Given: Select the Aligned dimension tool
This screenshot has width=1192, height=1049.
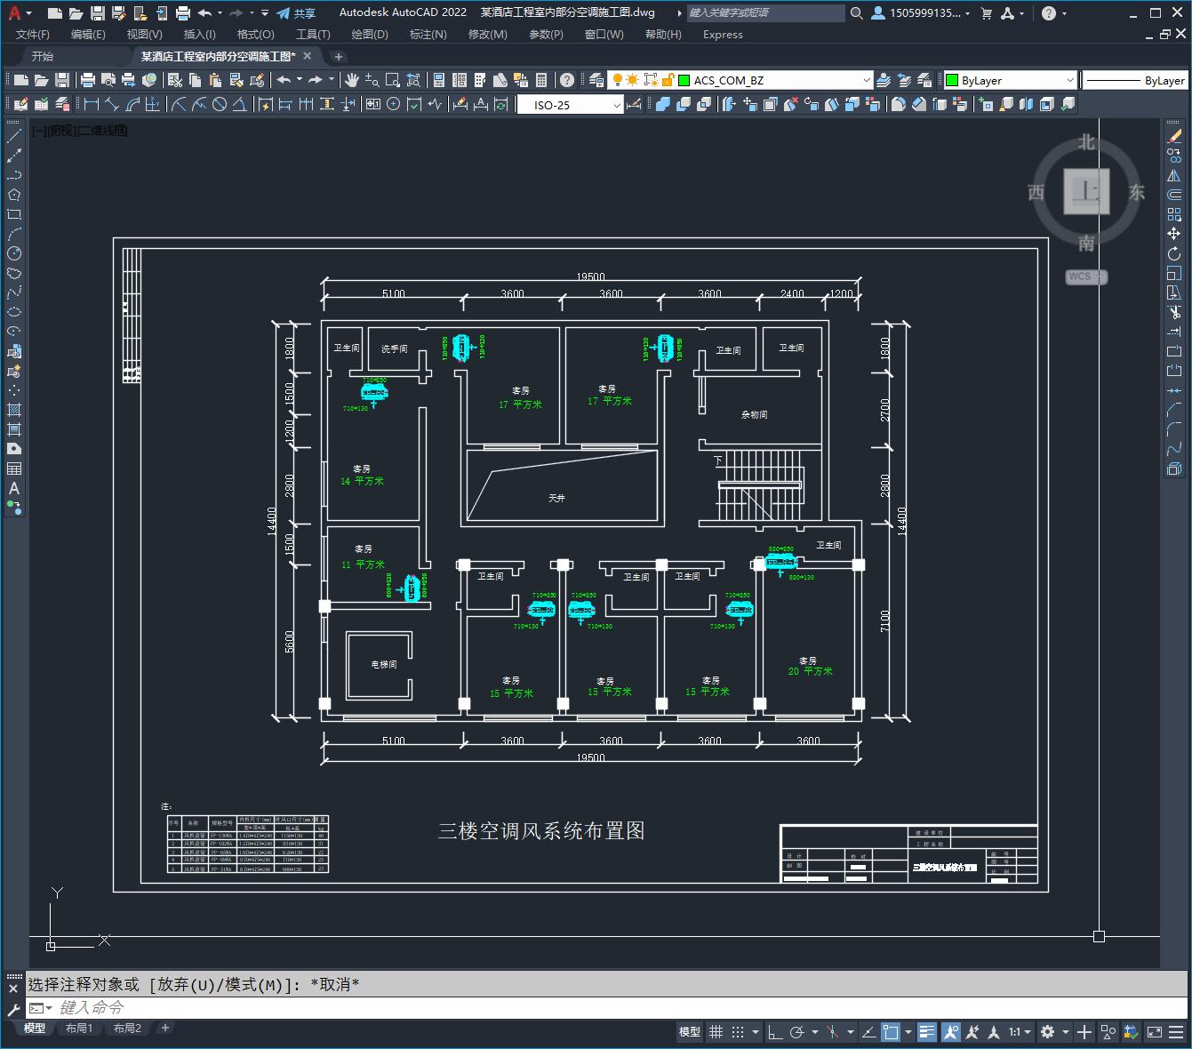Looking at the screenshot, I should pos(112,105).
